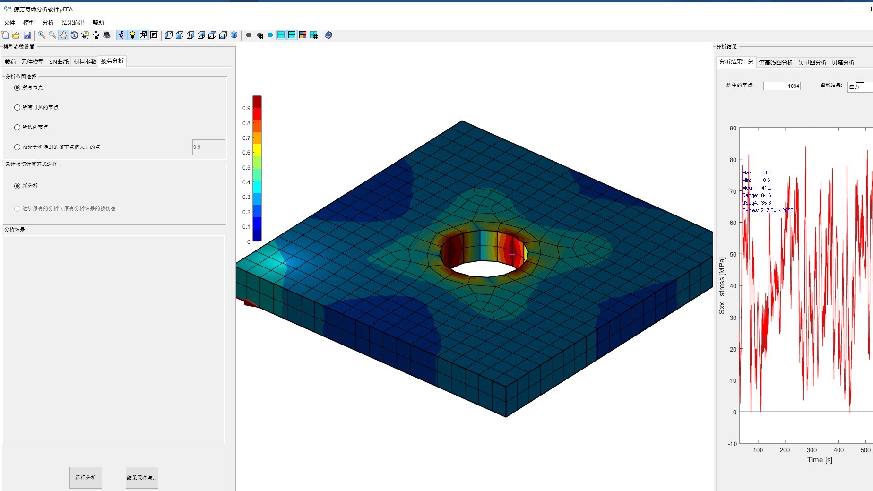873x491 pixels.
Task: Open the 结果输出 menu
Action: pyautogui.click(x=73, y=22)
